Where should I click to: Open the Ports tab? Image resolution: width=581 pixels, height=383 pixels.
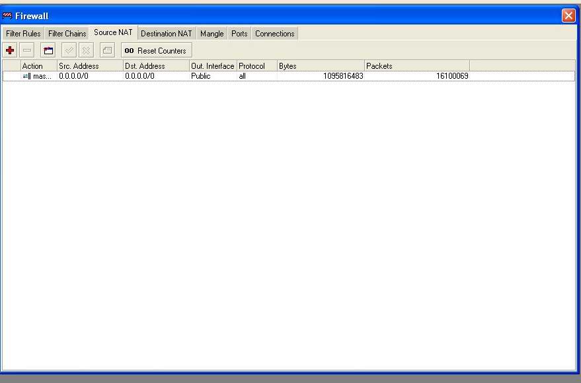point(239,34)
